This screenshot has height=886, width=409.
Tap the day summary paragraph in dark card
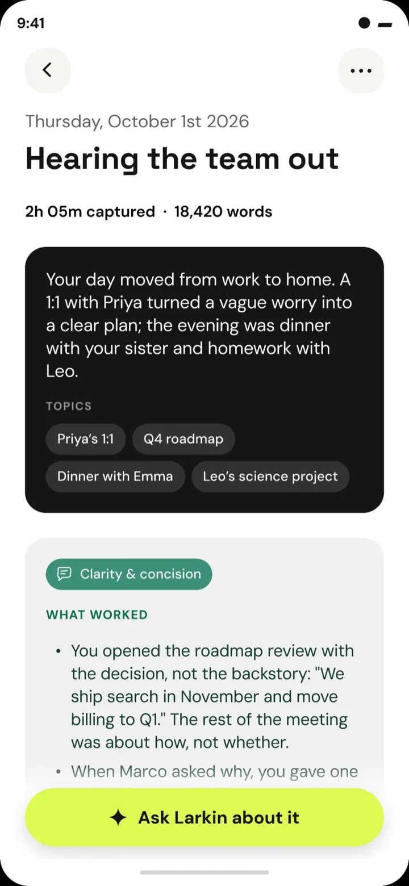pos(199,325)
